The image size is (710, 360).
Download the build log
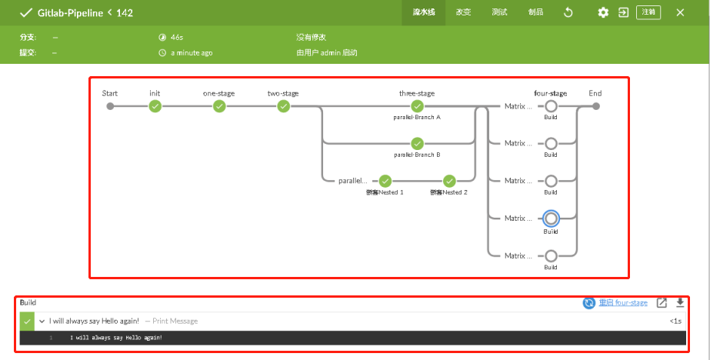pyautogui.click(x=680, y=303)
